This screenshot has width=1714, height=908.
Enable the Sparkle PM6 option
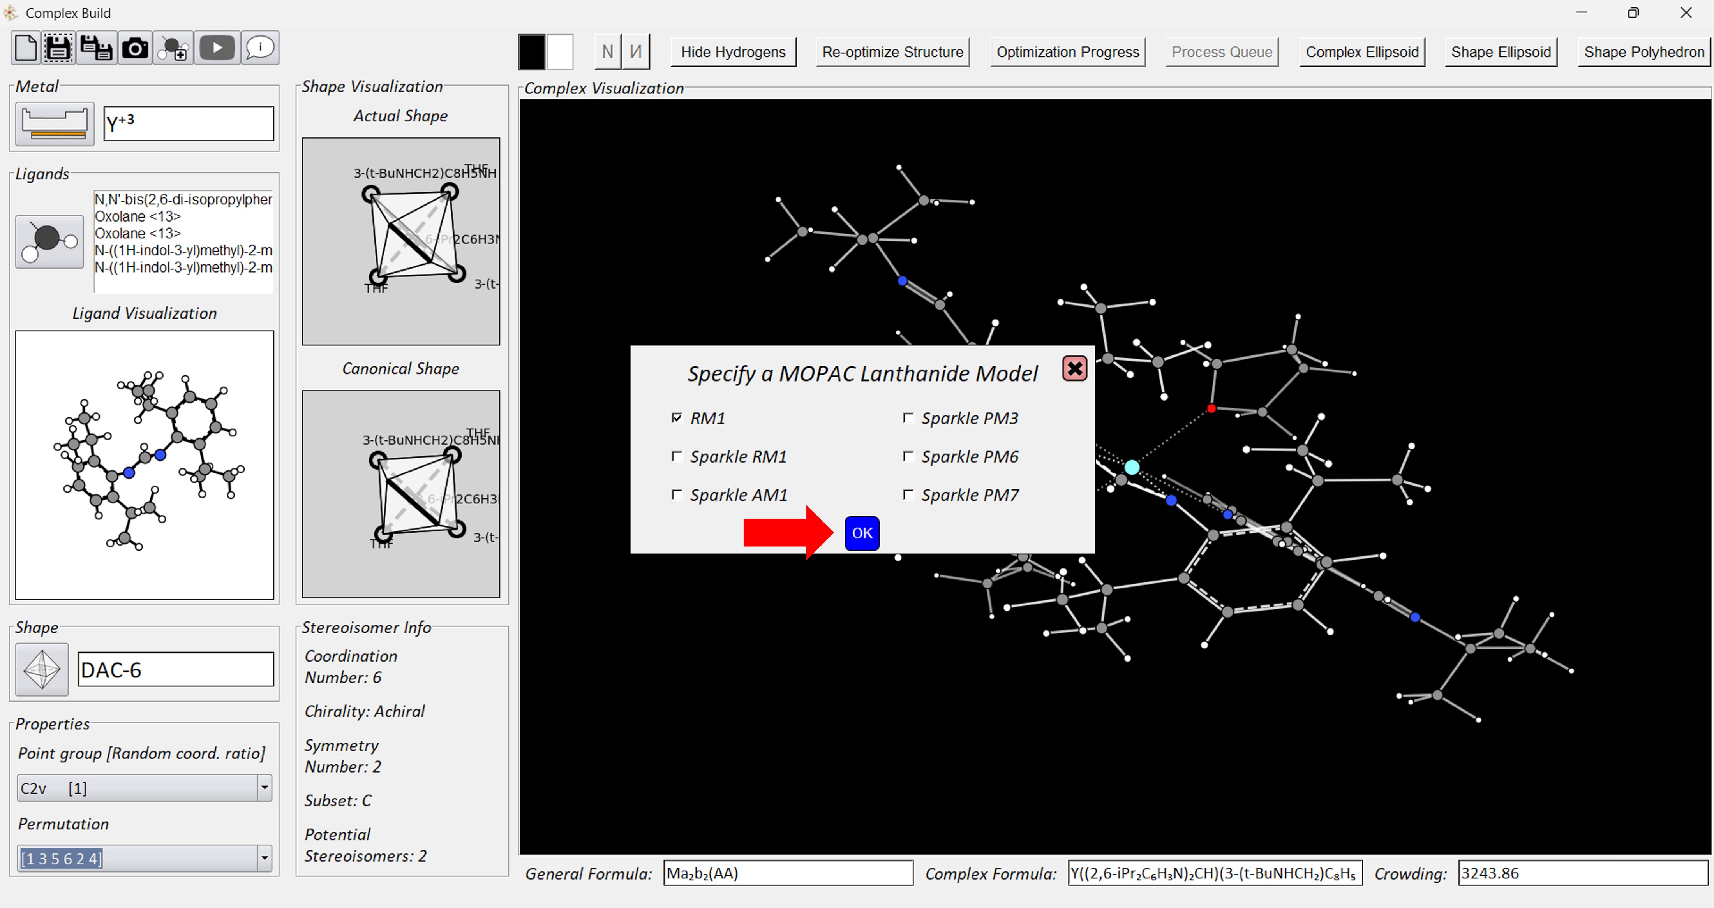[908, 456]
